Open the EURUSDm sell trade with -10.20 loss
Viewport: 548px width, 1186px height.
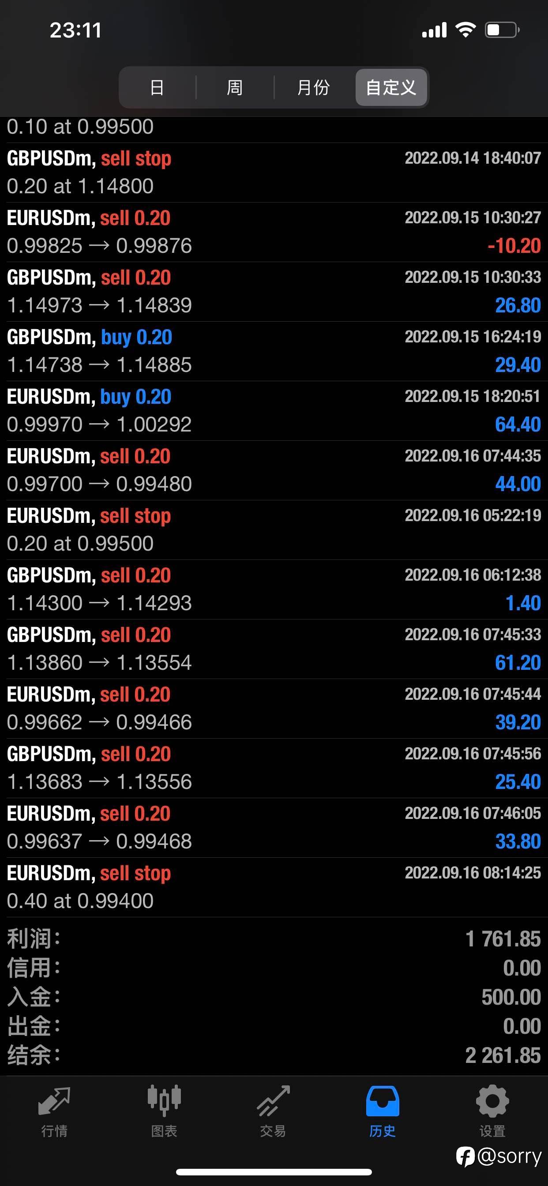(274, 232)
